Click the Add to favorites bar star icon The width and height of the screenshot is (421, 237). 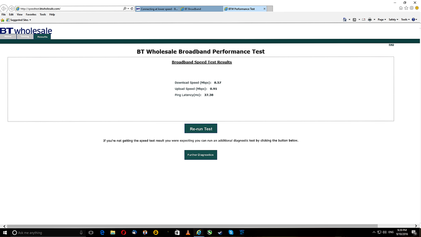(3, 20)
